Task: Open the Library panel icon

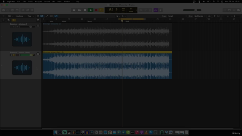Action: (x=3, y=10)
